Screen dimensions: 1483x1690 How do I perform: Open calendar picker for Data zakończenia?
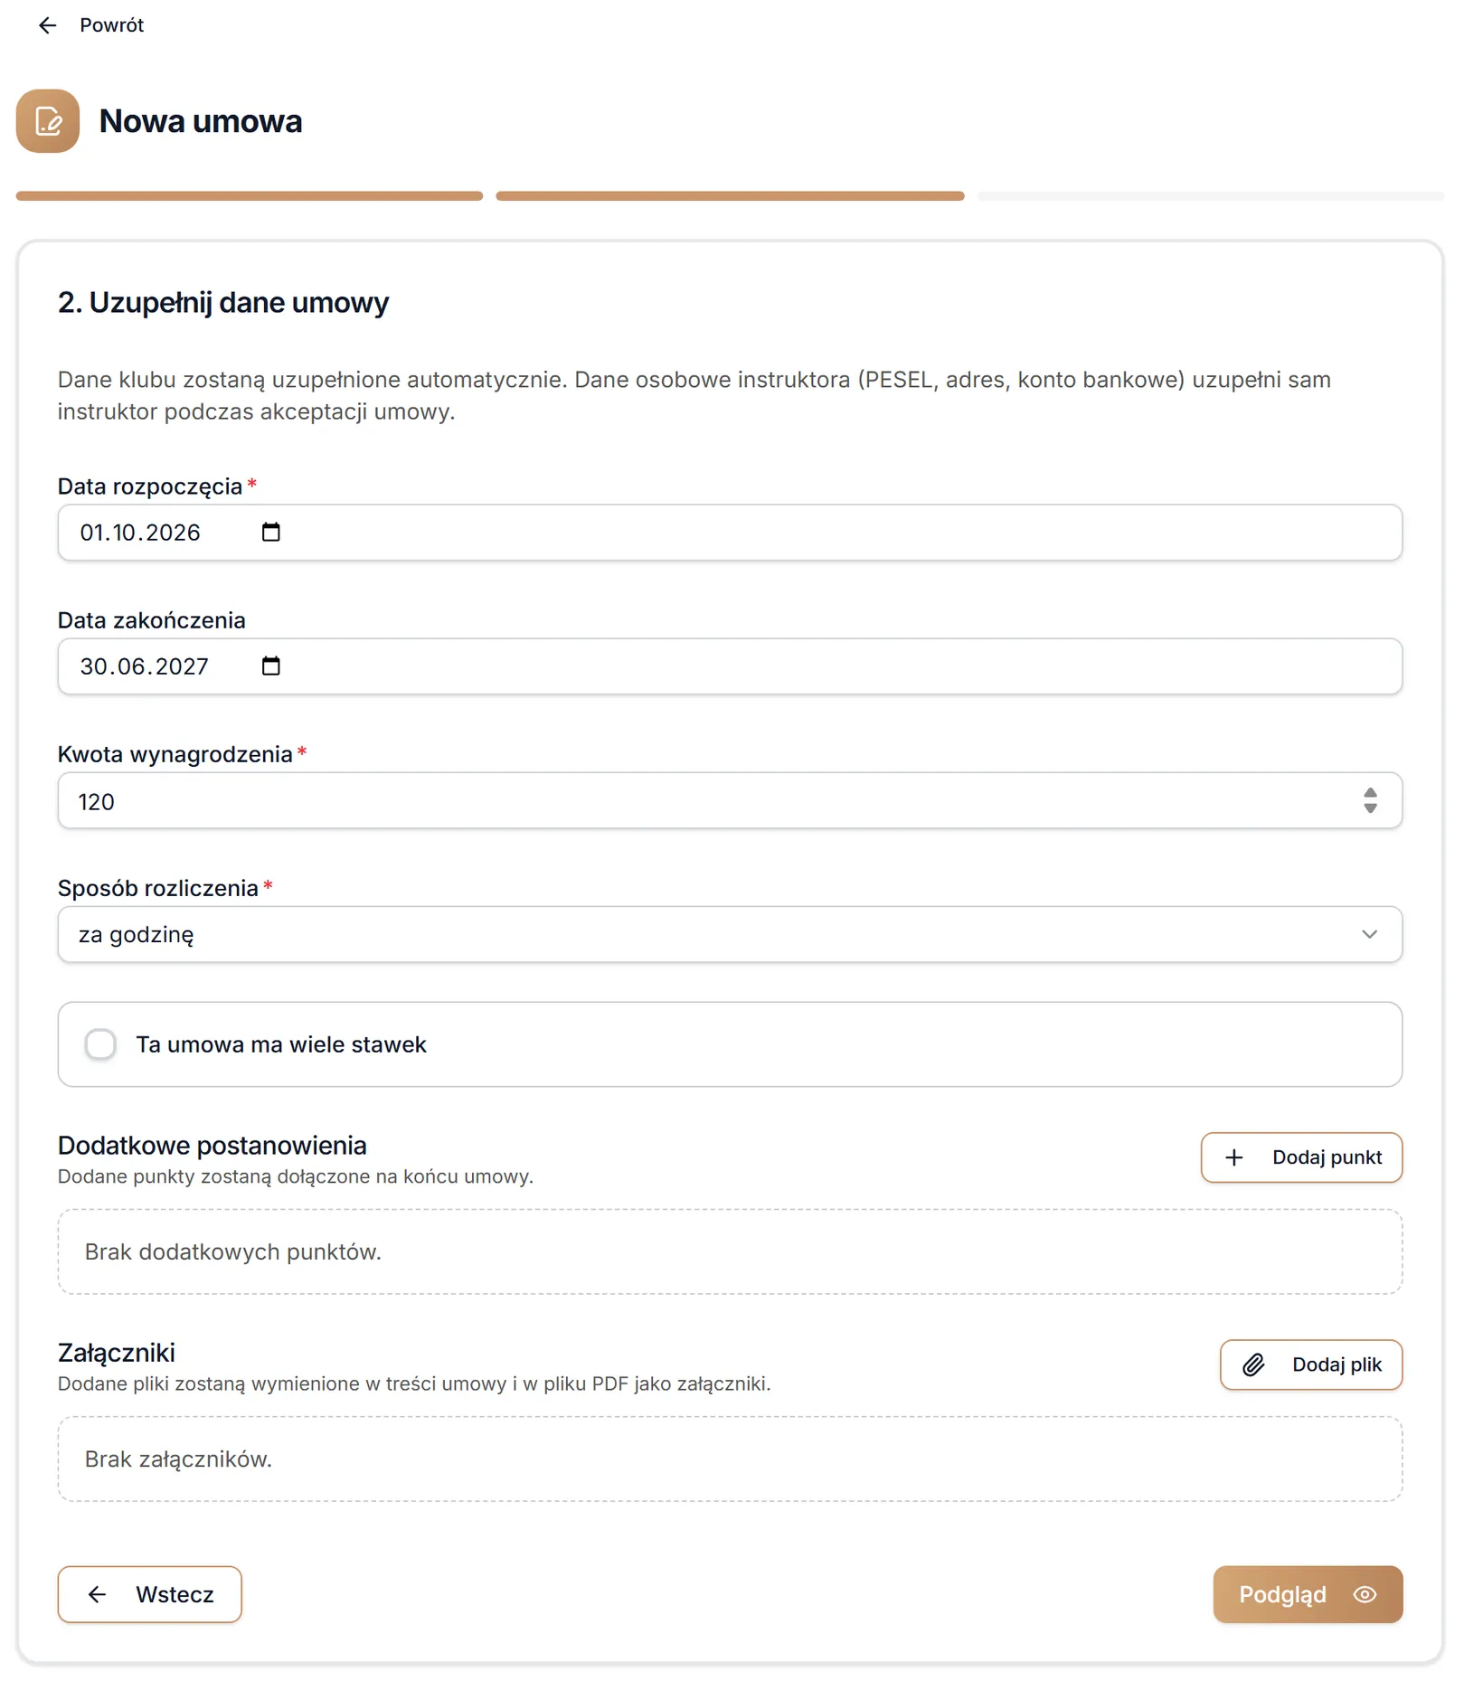[271, 666]
